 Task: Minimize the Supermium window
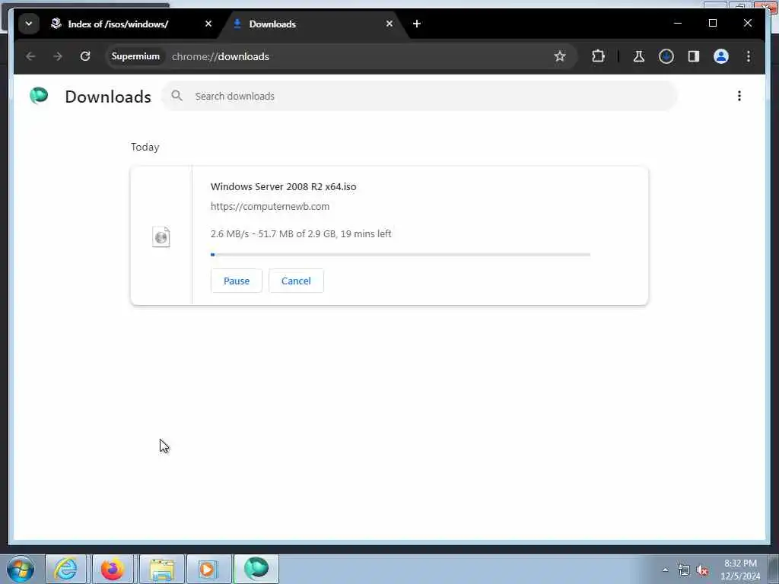[678, 24]
